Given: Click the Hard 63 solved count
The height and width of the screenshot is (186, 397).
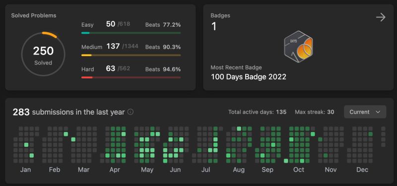Looking at the screenshot, I should click(x=110, y=68).
